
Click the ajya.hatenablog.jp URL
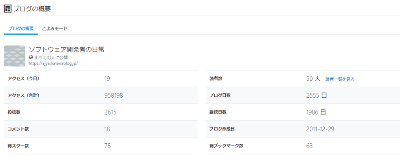click(53, 63)
